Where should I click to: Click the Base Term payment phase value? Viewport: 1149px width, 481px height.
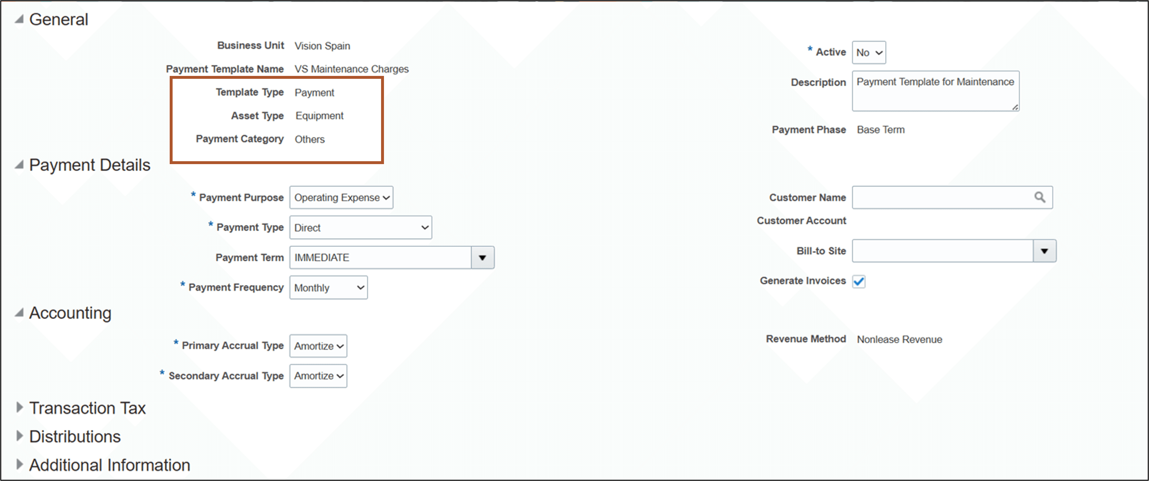(881, 129)
